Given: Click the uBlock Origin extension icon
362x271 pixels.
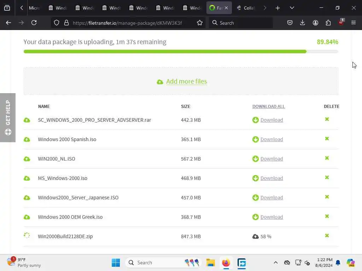Looking at the screenshot, I should (341, 22).
